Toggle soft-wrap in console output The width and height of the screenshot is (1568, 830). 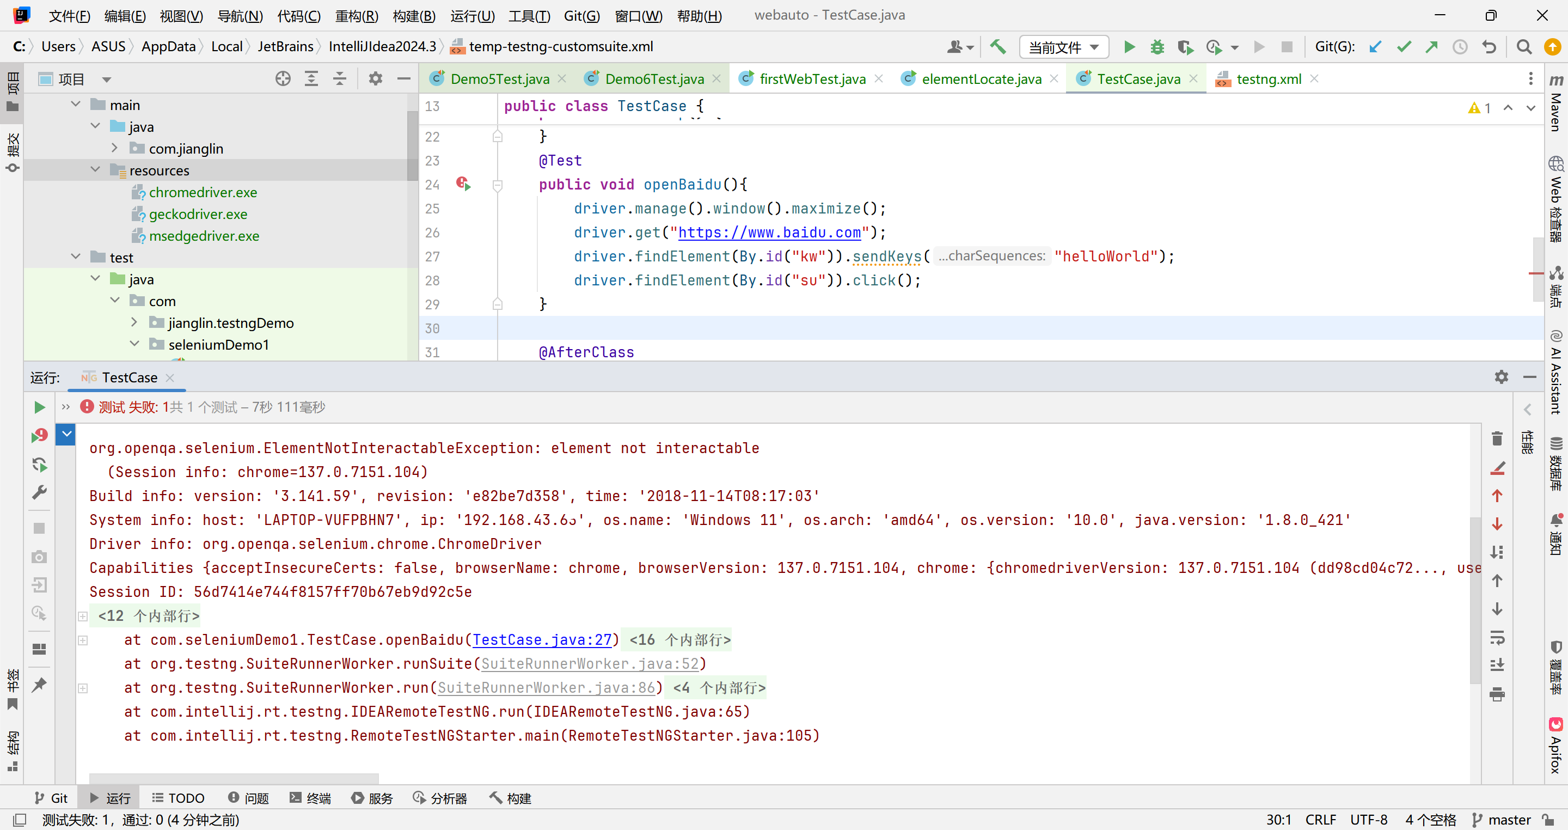click(x=1497, y=638)
